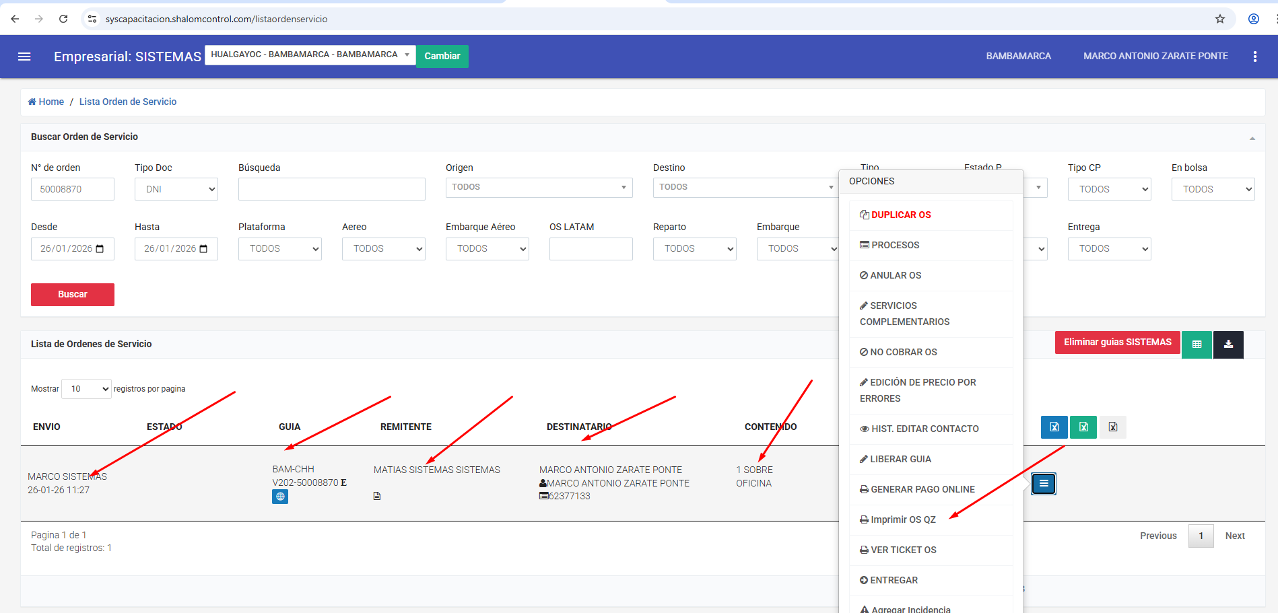The width and height of the screenshot is (1278, 613).
Task: Click the document icon under remitente
Action: 377,496
